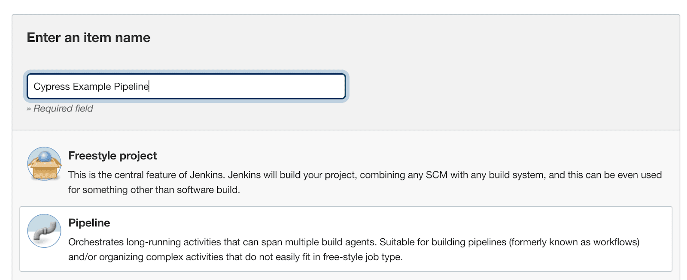Image resolution: width=687 pixels, height=280 pixels.
Task: Click the "SCM" word in Freestyle description
Action: pyautogui.click(x=436, y=175)
